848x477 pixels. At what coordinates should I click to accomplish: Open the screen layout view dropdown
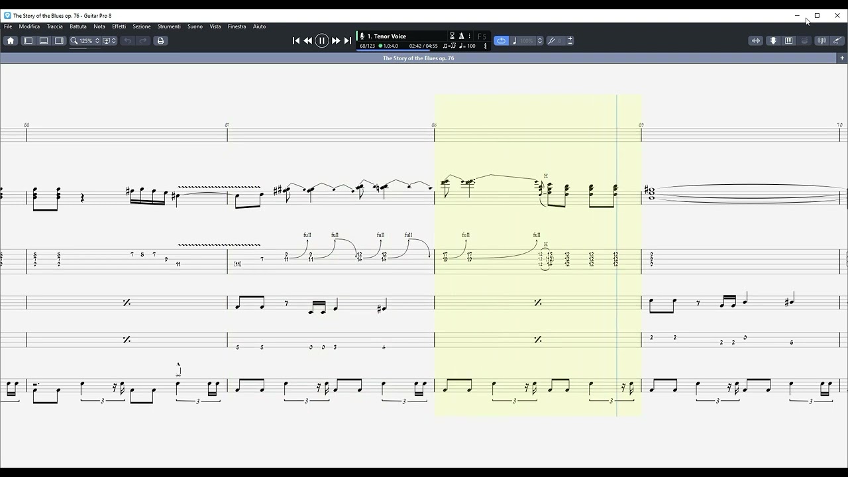(x=109, y=40)
